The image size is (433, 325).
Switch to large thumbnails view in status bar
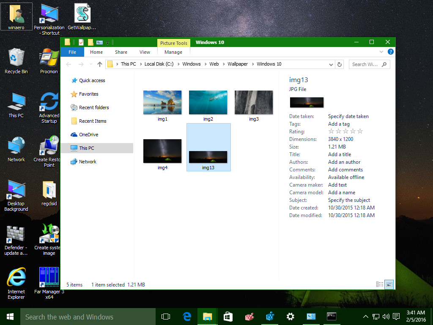[x=388, y=284]
